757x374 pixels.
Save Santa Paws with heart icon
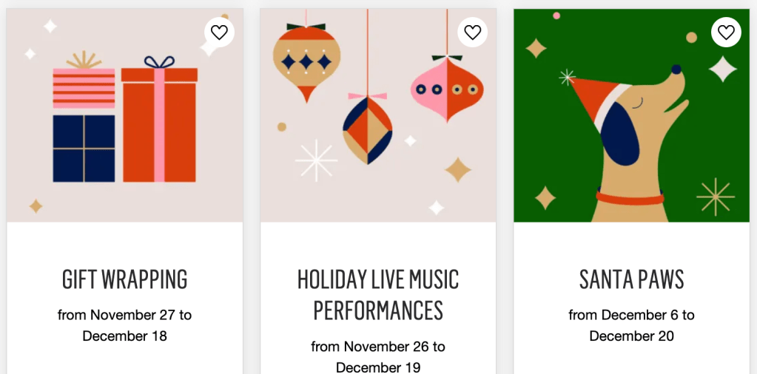click(726, 33)
